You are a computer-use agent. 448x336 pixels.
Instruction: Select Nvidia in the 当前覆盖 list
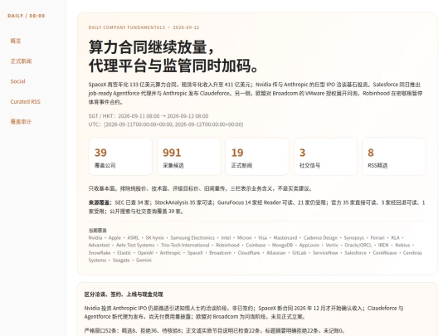pyautogui.click(x=95, y=238)
